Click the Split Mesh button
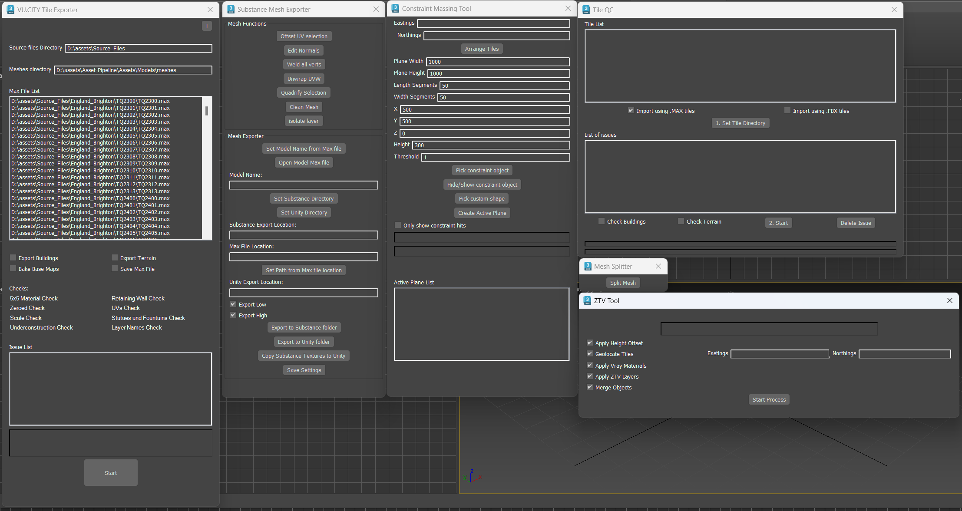Viewport: 962px width, 511px height. (622, 283)
